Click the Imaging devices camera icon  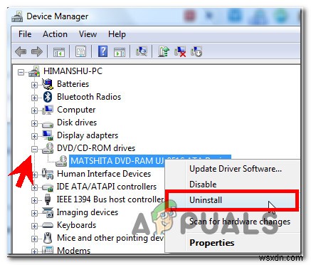[48, 212]
